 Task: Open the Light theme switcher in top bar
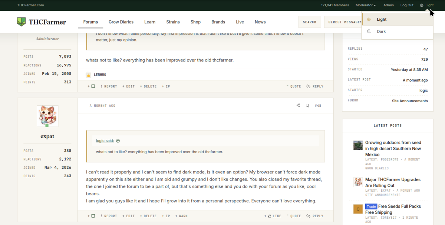tap(427, 5)
